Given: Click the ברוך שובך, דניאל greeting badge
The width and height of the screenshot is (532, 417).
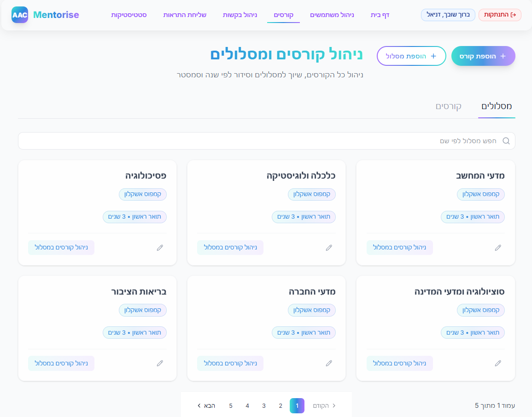Looking at the screenshot, I should [448, 15].
